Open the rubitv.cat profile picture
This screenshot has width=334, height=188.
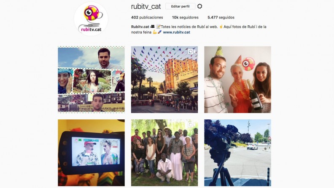91,19
